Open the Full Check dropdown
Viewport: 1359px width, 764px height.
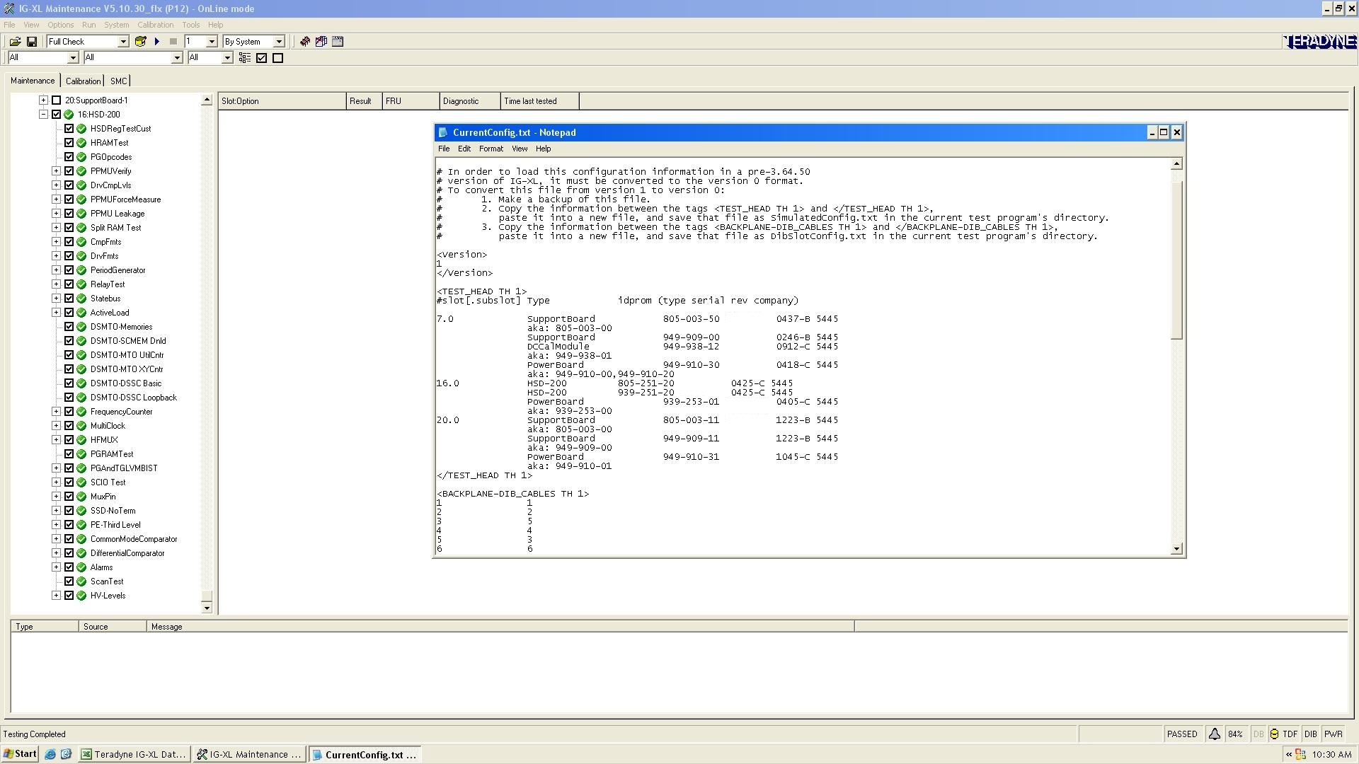tap(122, 42)
